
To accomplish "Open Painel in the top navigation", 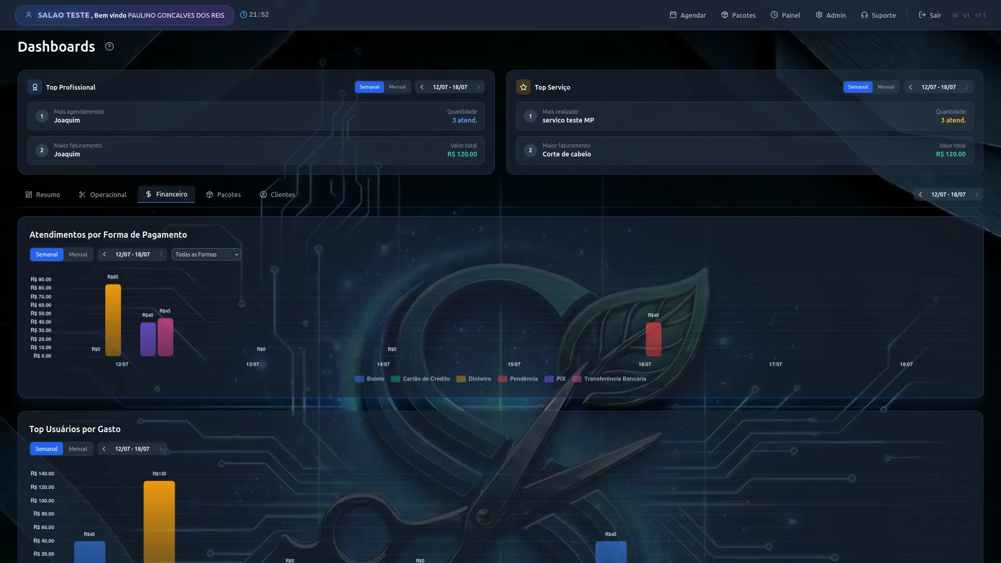I will point(785,15).
